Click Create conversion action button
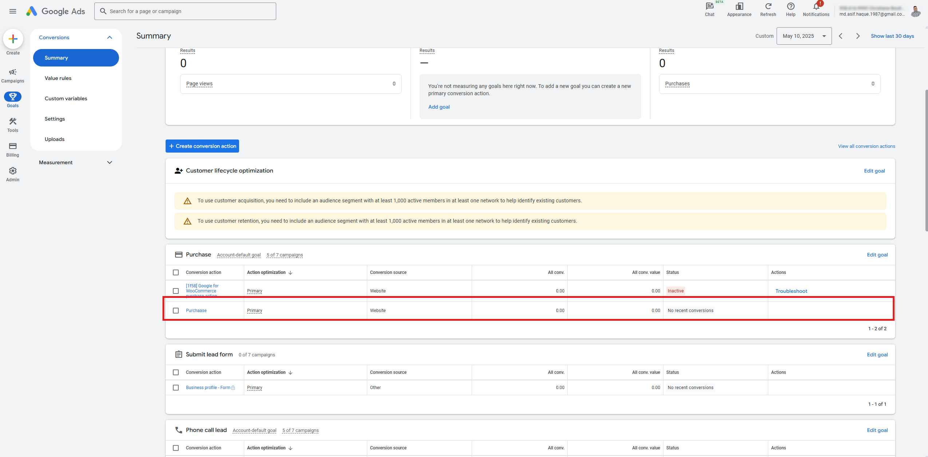This screenshot has height=457, width=928. tap(202, 146)
